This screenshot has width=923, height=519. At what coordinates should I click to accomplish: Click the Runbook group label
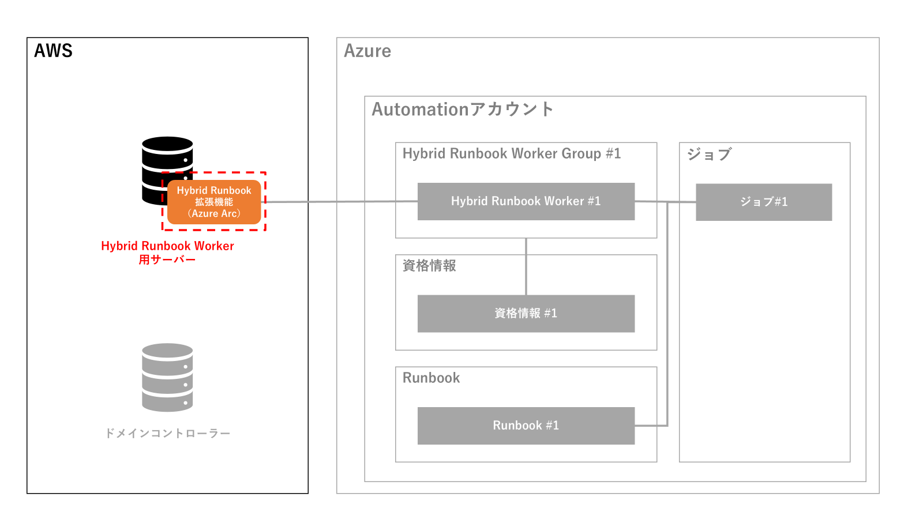[x=431, y=378]
